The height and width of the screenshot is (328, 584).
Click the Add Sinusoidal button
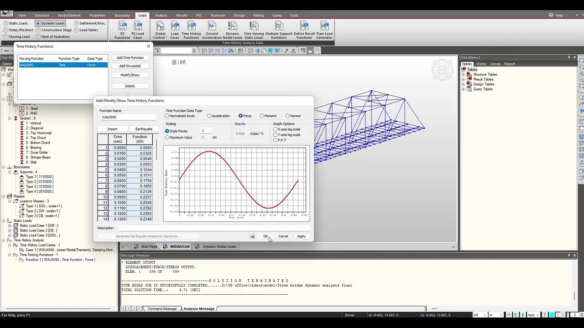[130, 66]
